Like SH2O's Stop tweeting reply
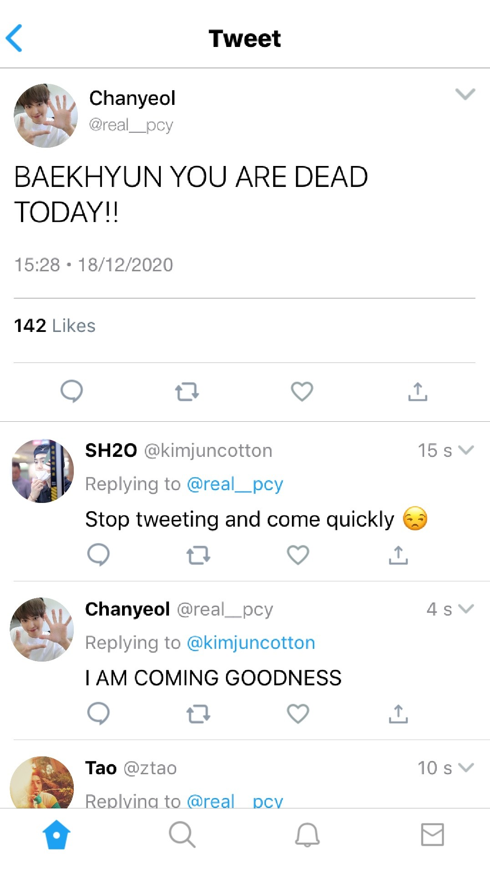Image resolution: width=490 pixels, height=875 pixels. (x=298, y=555)
